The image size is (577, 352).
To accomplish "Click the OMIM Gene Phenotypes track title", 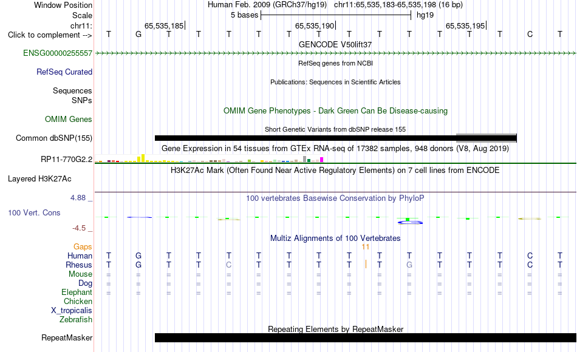I will coord(335,111).
